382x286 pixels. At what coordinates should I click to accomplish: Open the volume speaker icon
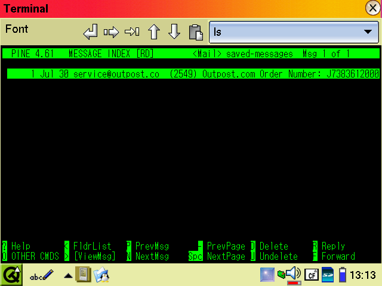(x=293, y=273)
